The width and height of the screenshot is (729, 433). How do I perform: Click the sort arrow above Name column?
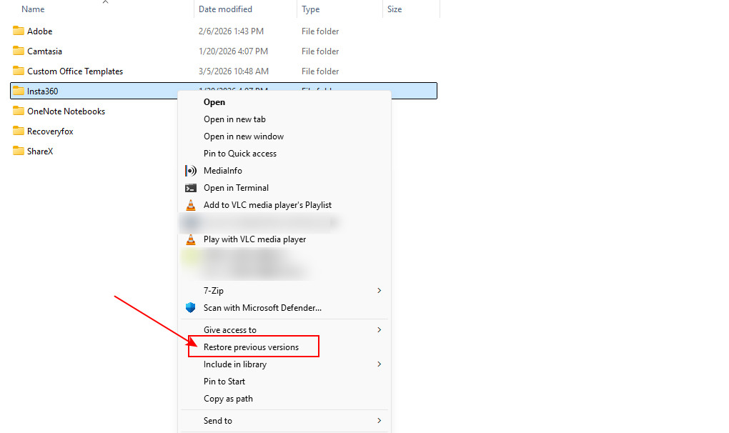coord(106,2)
